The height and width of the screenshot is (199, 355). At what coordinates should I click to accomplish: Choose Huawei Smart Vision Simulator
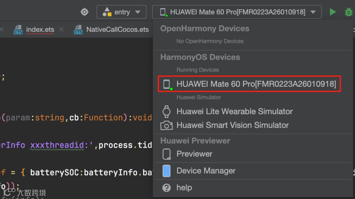[232, 125]
